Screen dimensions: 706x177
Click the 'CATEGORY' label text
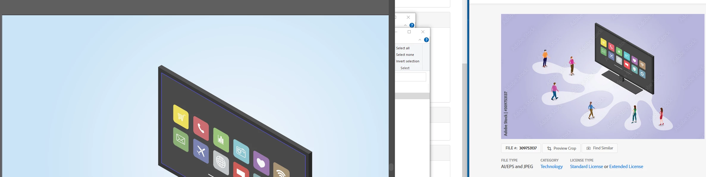[549, 160]
